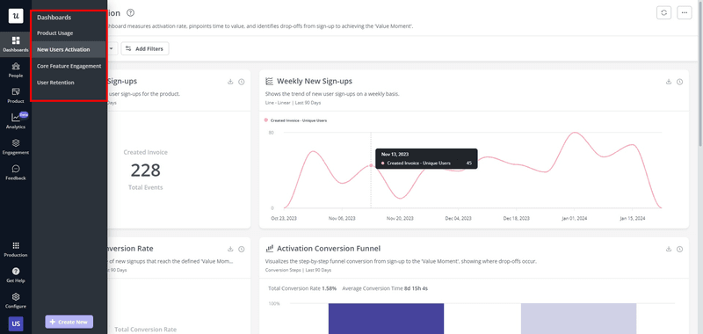Screen dimensions: 703x334
Task: Select the New Users Activation dashboard
Action: [69, 49]
